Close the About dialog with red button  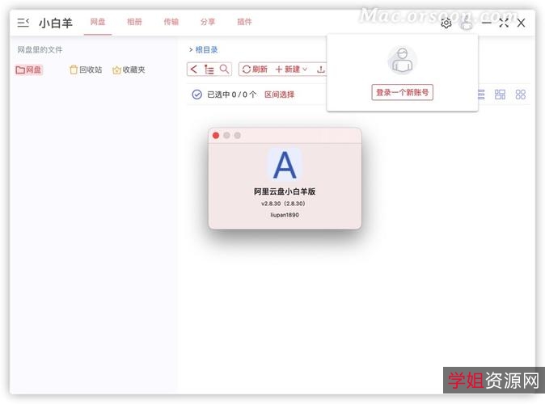[216, 136]
